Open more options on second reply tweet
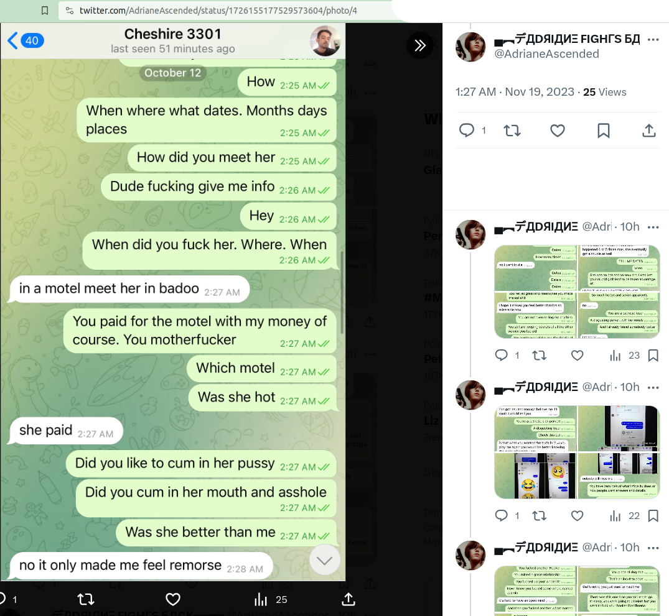Image resolution: width=669 pixels, height=616 pixels. 653,387
